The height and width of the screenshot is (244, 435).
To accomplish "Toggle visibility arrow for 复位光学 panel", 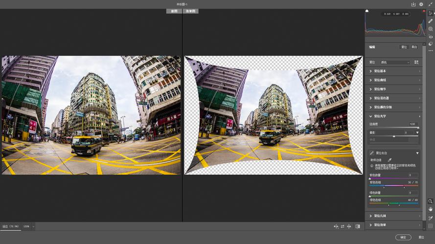I will [419, 116].
